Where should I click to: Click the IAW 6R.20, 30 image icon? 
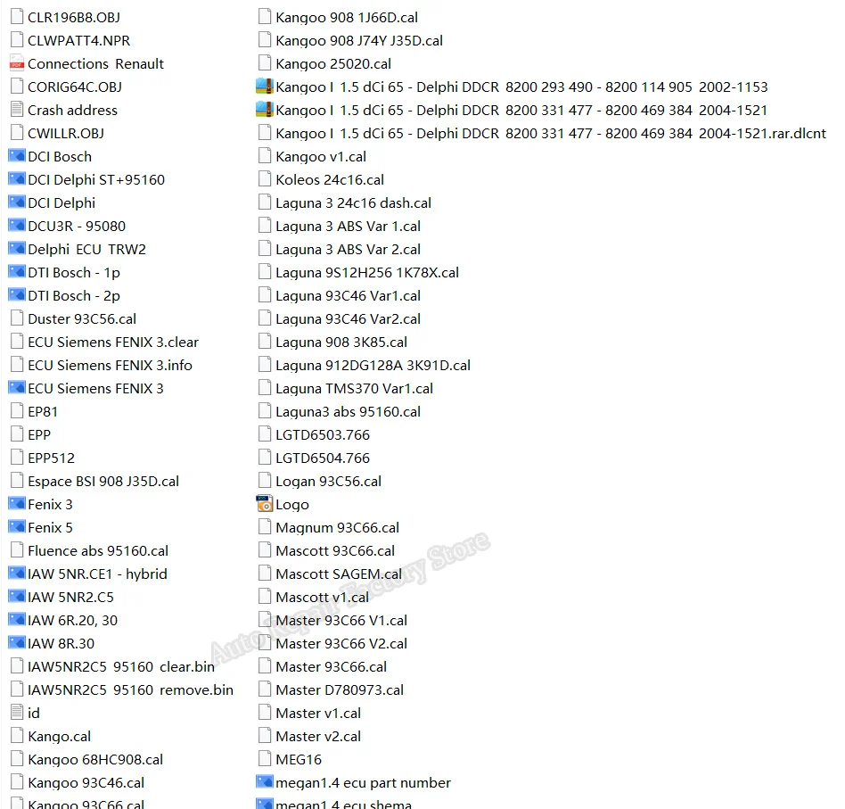tap(17, 620)
